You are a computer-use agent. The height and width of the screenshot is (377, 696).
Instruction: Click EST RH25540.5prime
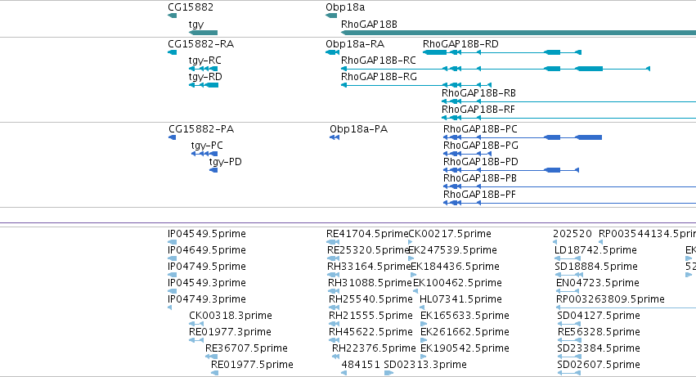click(x=370, y=300)
